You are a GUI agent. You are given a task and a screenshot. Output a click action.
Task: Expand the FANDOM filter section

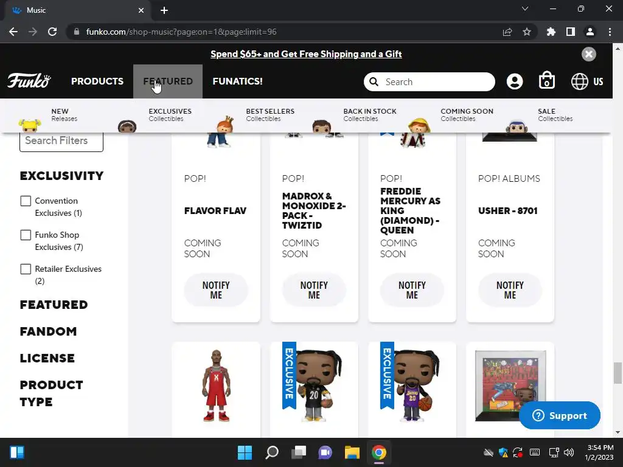(48, 331)
